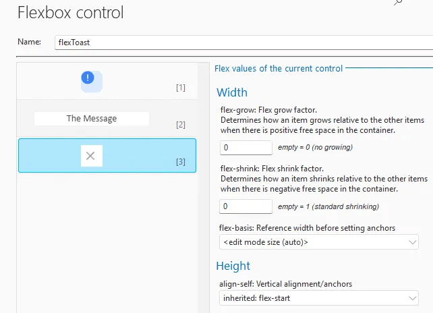Click the align-self dropdown chevron
This screenshot has height=313, width=433.
click(x=413, y=297)
